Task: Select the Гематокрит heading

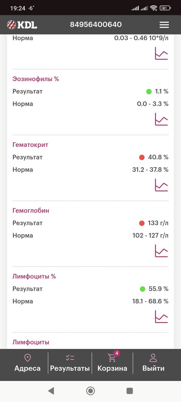Action: click(x=30, y=145)
